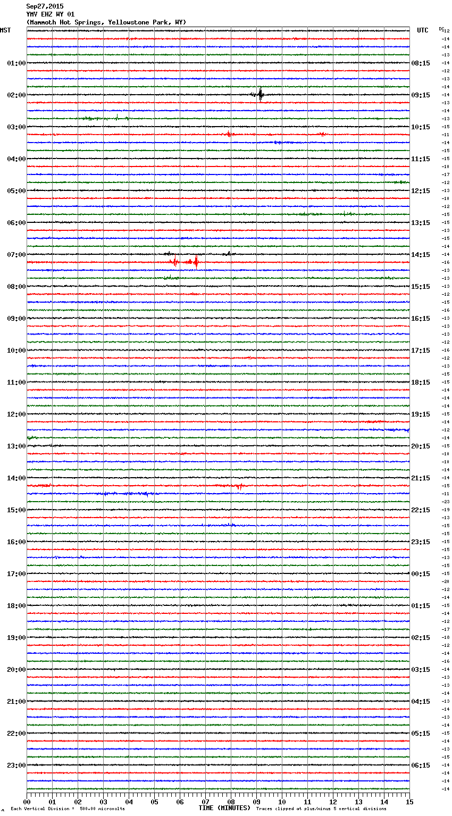Click the MST time label '13:00'
452x816 pixels.
[x=16, y=446]
